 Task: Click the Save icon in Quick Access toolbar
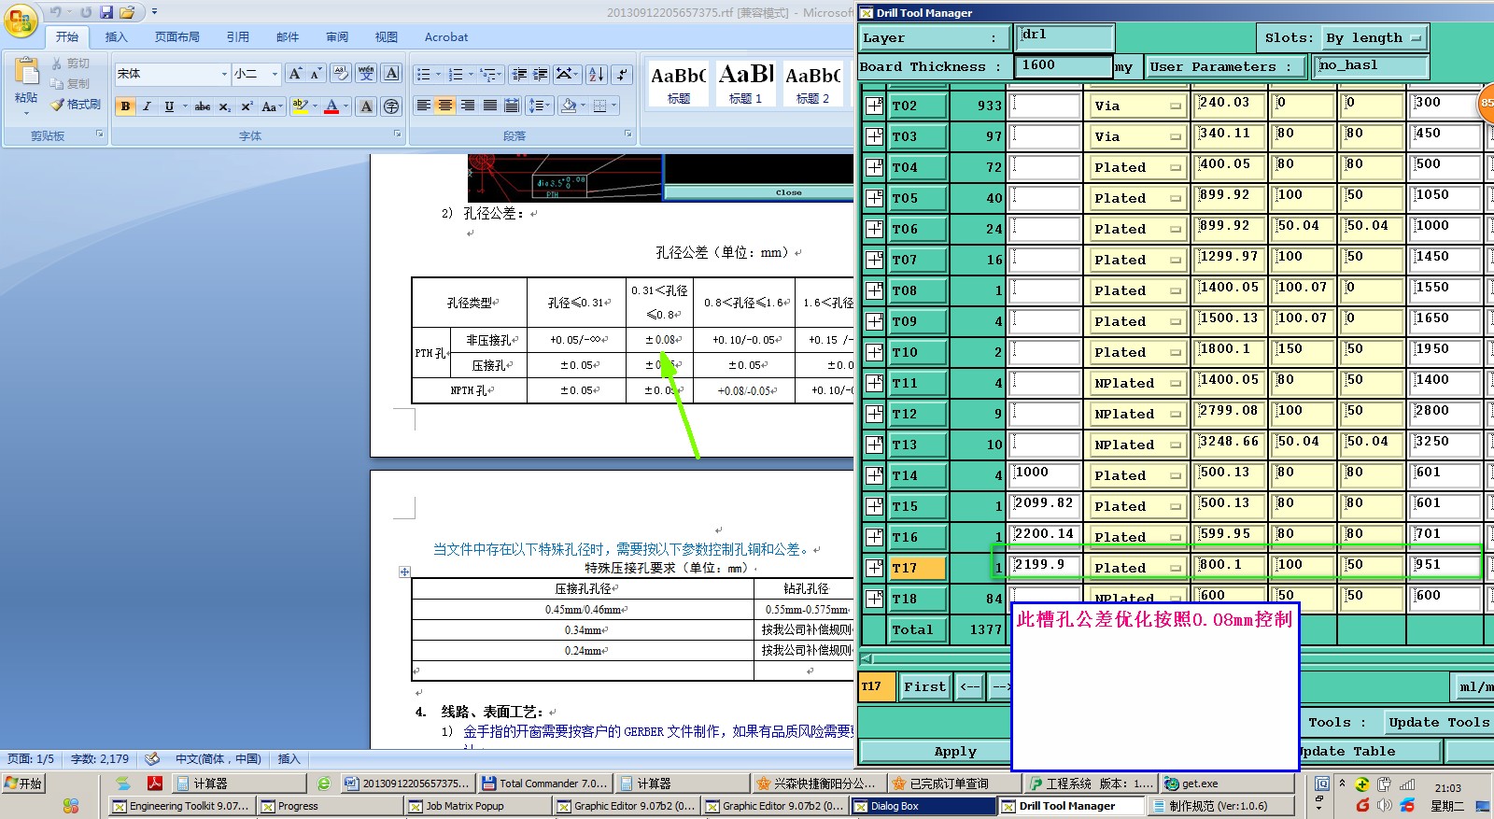106,12
